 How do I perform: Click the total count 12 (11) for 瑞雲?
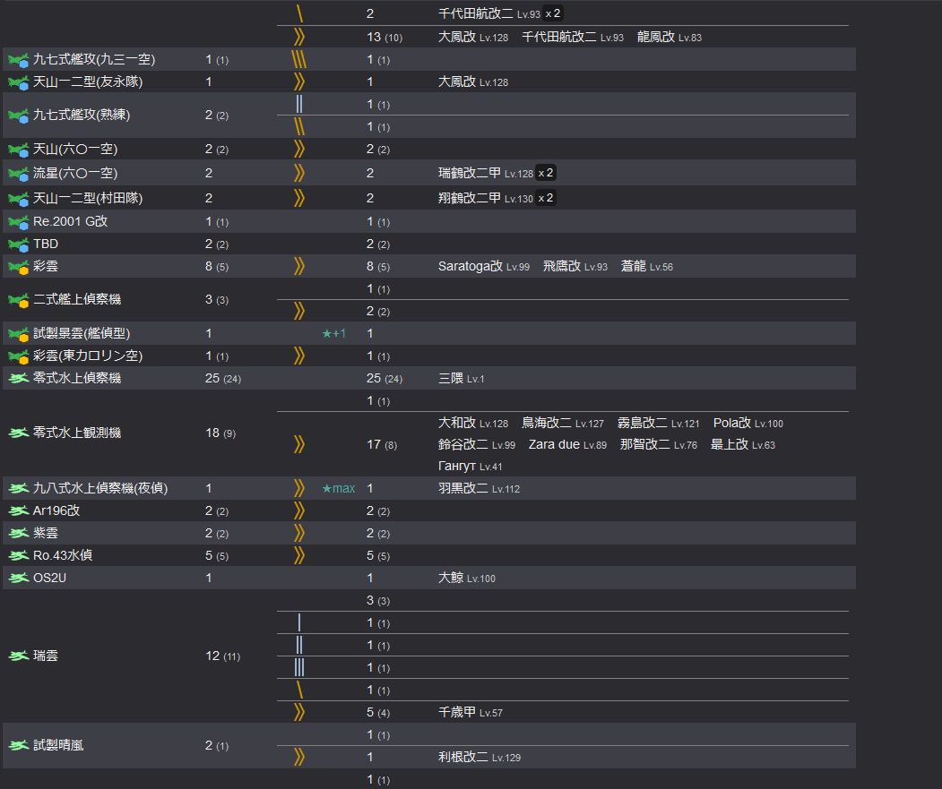coord(222,656)
